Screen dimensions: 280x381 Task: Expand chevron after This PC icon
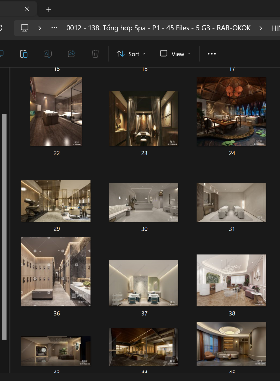[40, 28]
